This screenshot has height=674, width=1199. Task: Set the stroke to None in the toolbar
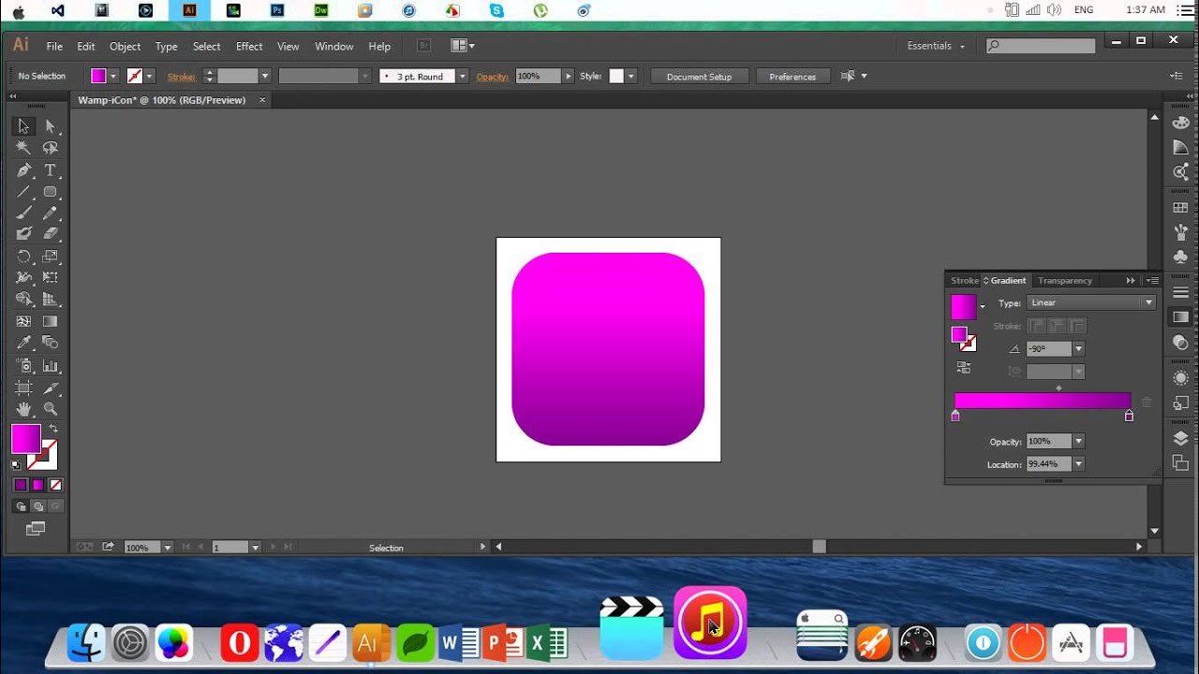click(54, 484)
